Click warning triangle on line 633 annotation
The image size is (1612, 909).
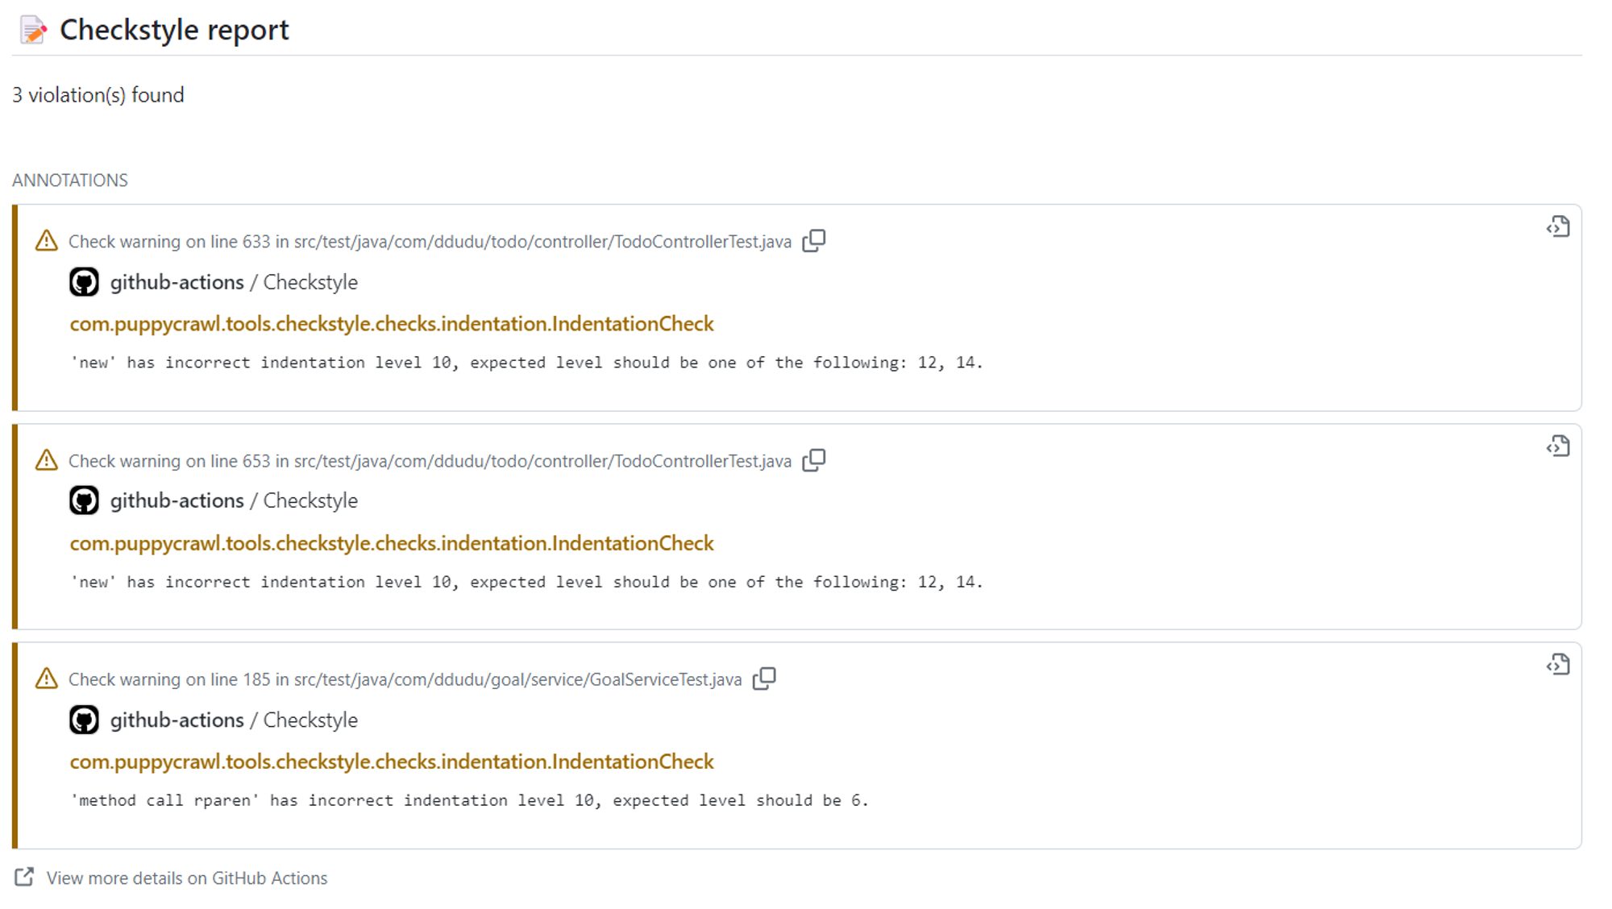click(47, 241)
